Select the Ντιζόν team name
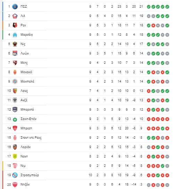173x189 pixels. click(25, 184)
